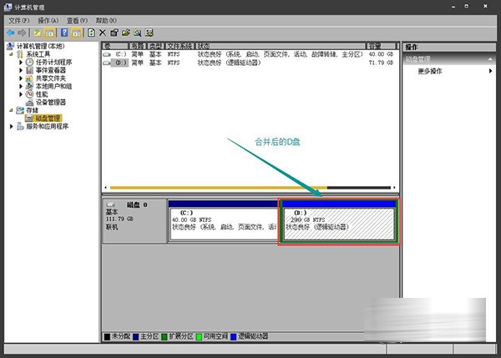Expand the 服务和应用程序 tree node
Viewport: 501px width, 358px height.
pos(12,127)
